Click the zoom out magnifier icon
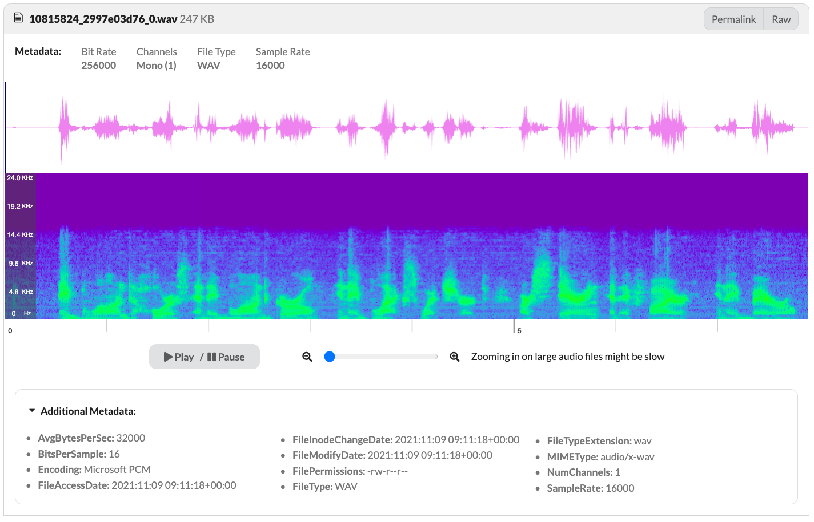This screenshot has width=814, height=522. (x=307, y=357)
